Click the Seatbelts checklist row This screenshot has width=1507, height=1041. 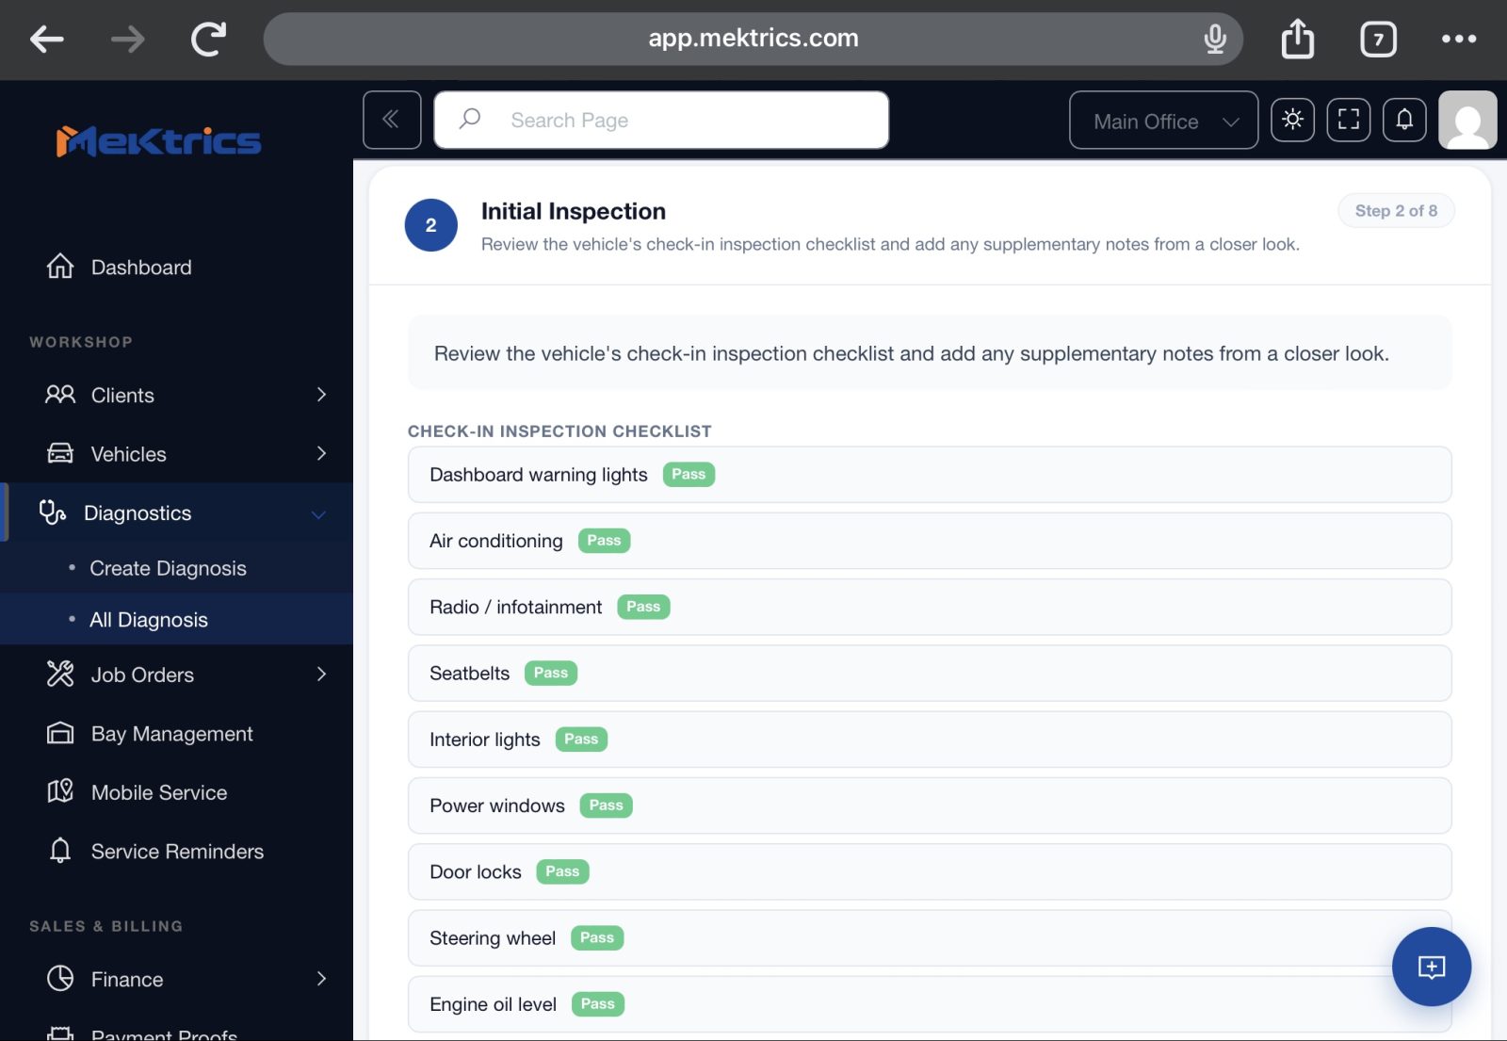click(x=930, y=674)
